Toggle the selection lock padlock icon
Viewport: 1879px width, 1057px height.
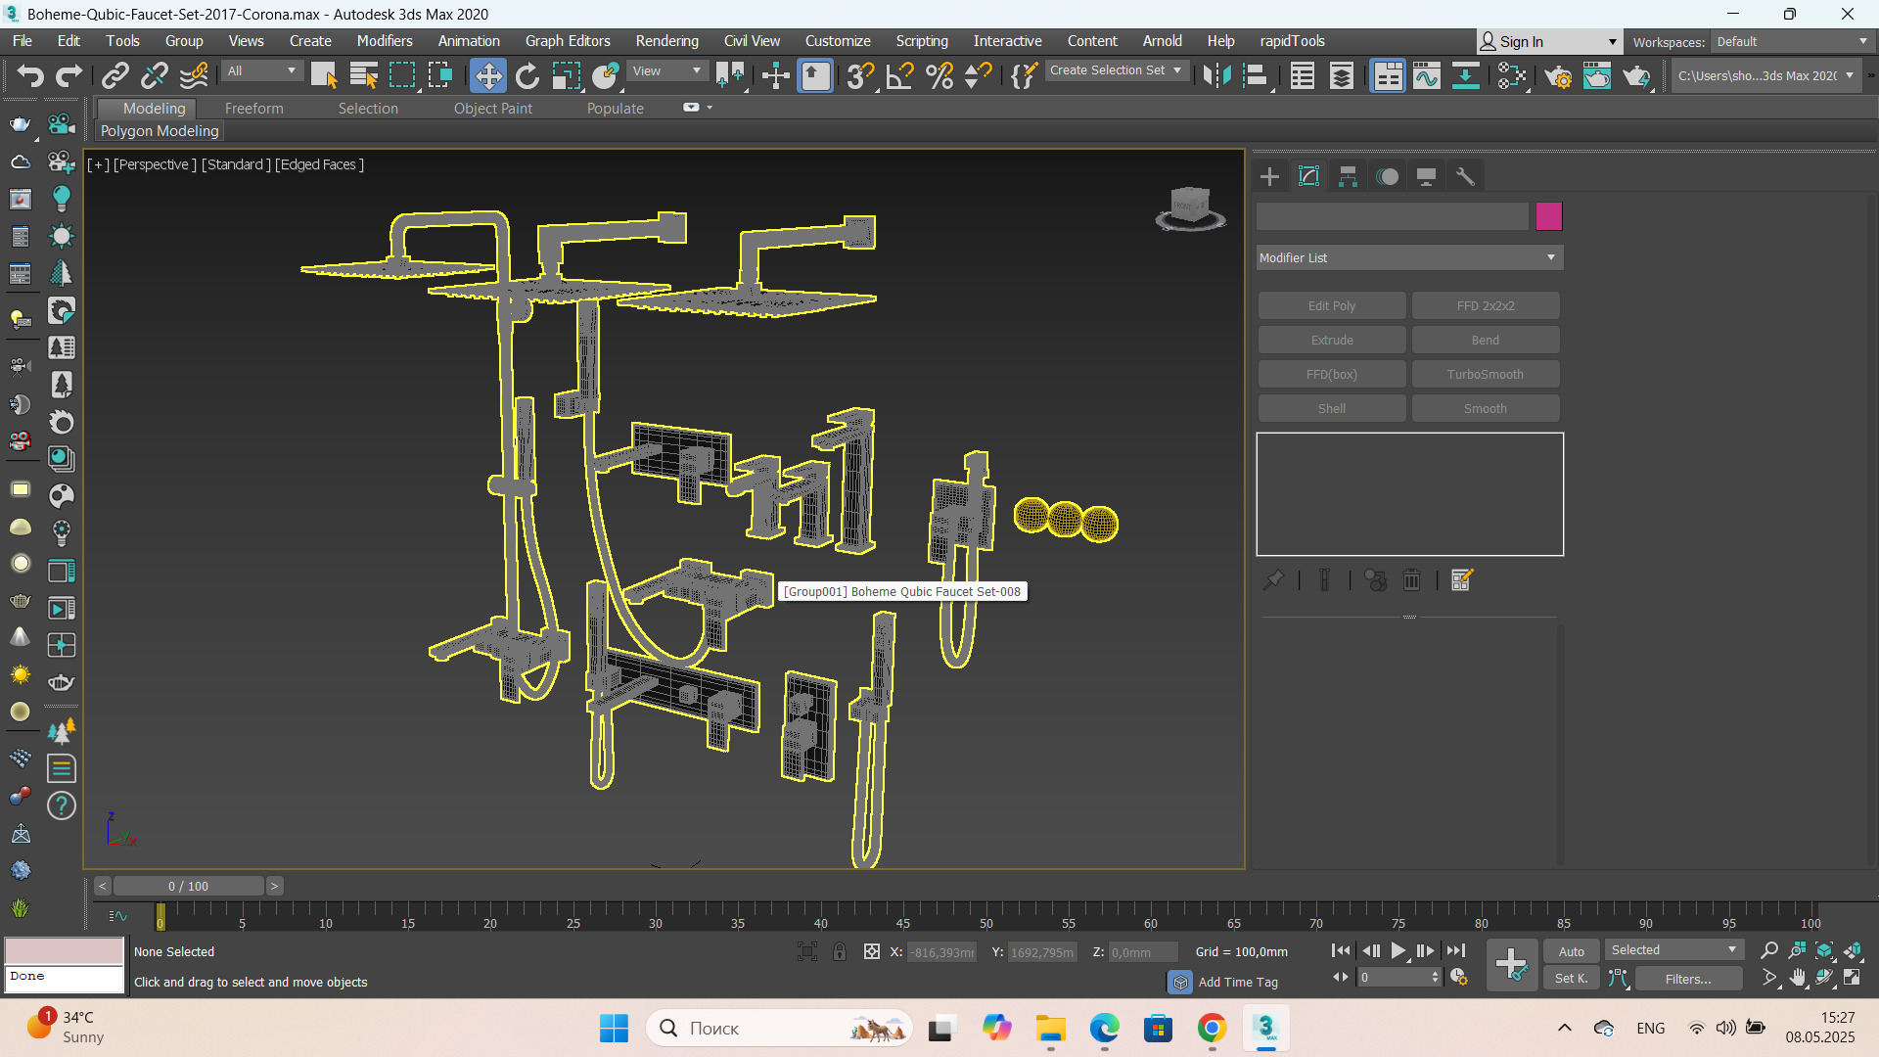(x=840, y=951)
